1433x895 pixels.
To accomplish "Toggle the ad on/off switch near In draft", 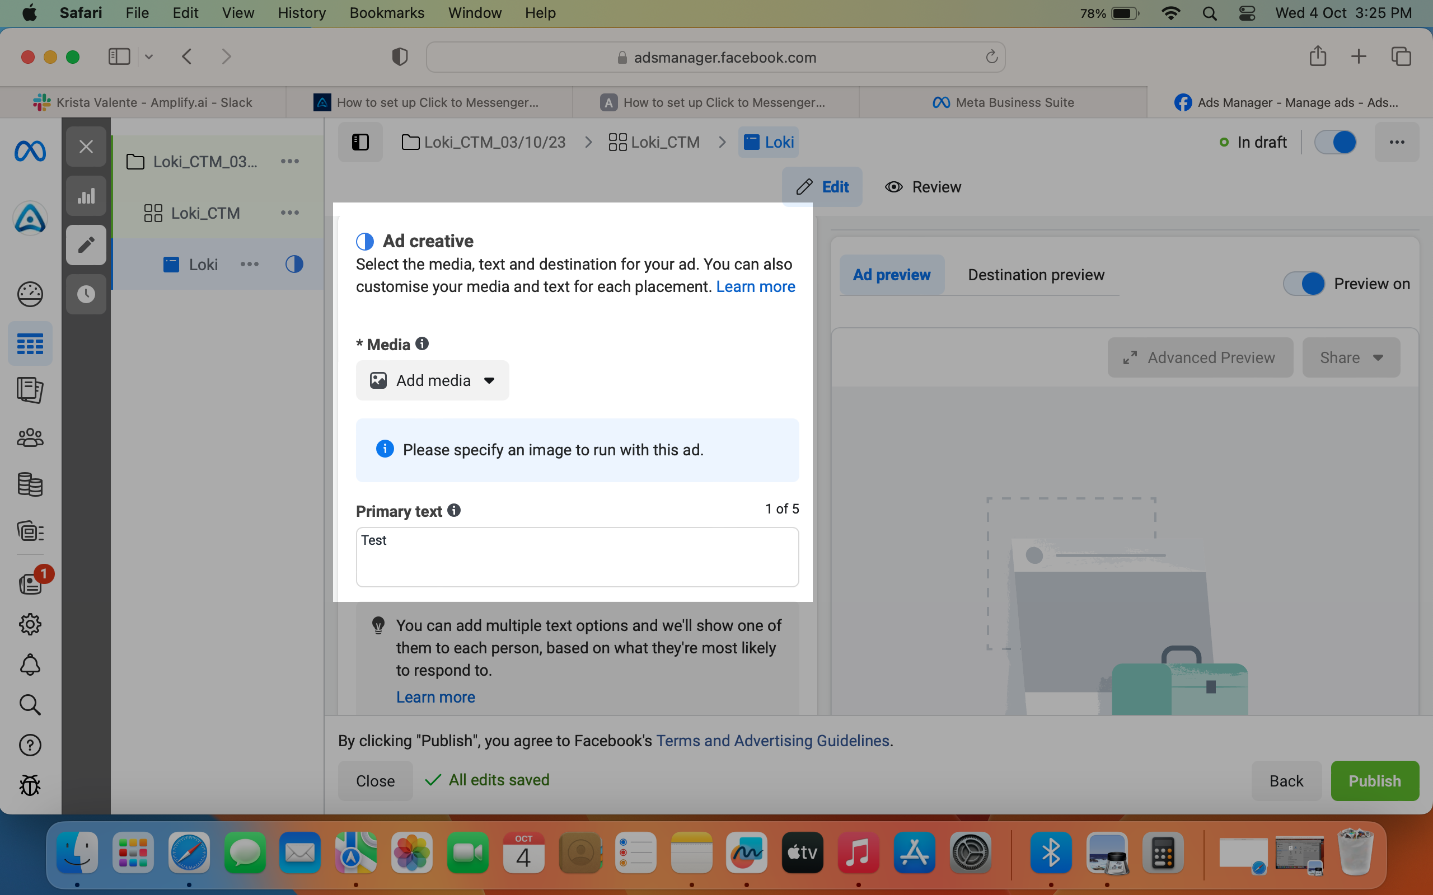I will [x=1335, y=142].
